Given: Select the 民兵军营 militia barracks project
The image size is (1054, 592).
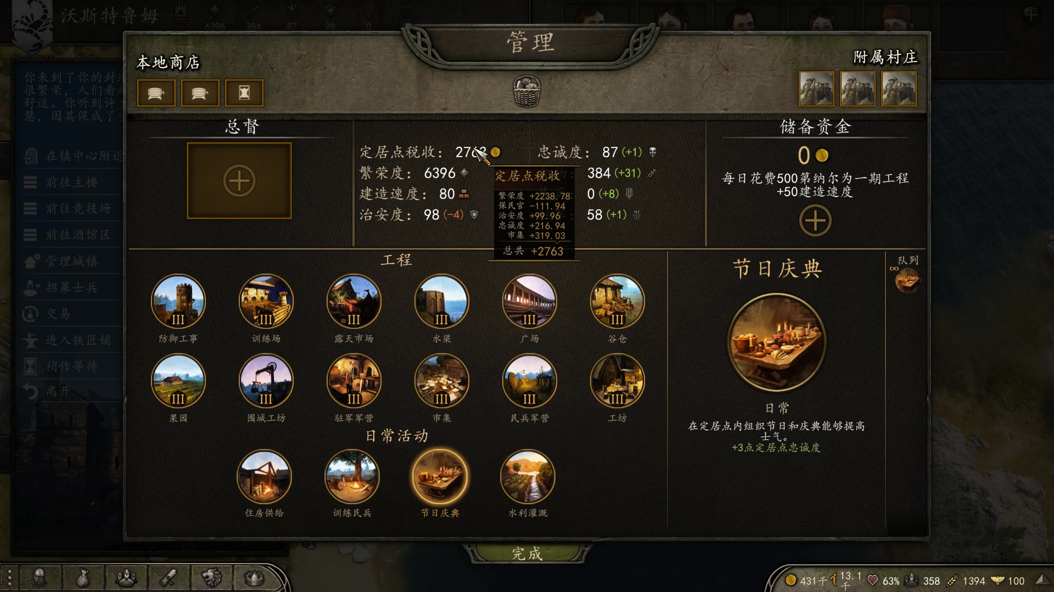Looking at the screenshot, I should tap(530, 381).
